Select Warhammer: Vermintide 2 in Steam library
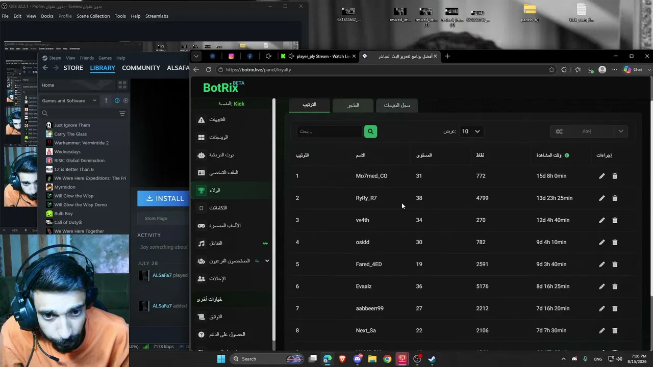 (81, 143)
